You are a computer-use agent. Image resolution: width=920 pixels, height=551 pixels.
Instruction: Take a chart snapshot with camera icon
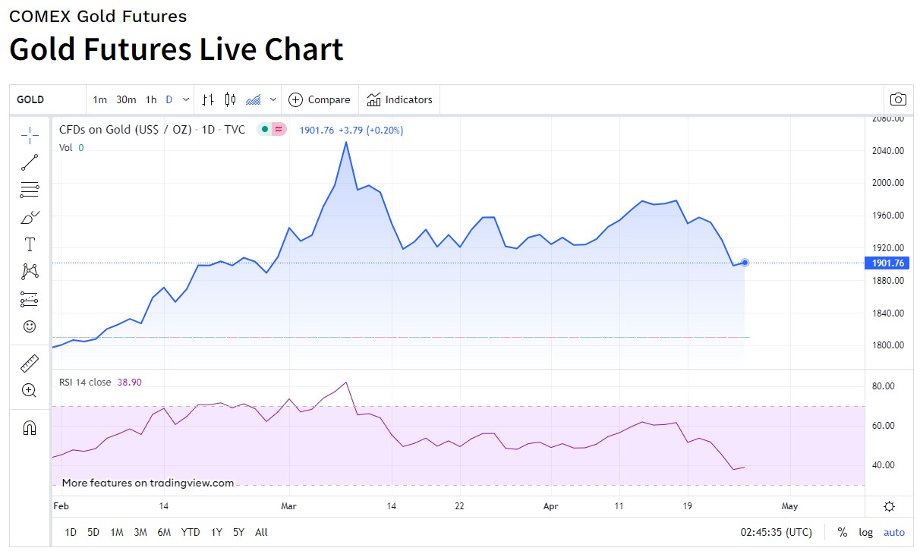click(898, 99)
